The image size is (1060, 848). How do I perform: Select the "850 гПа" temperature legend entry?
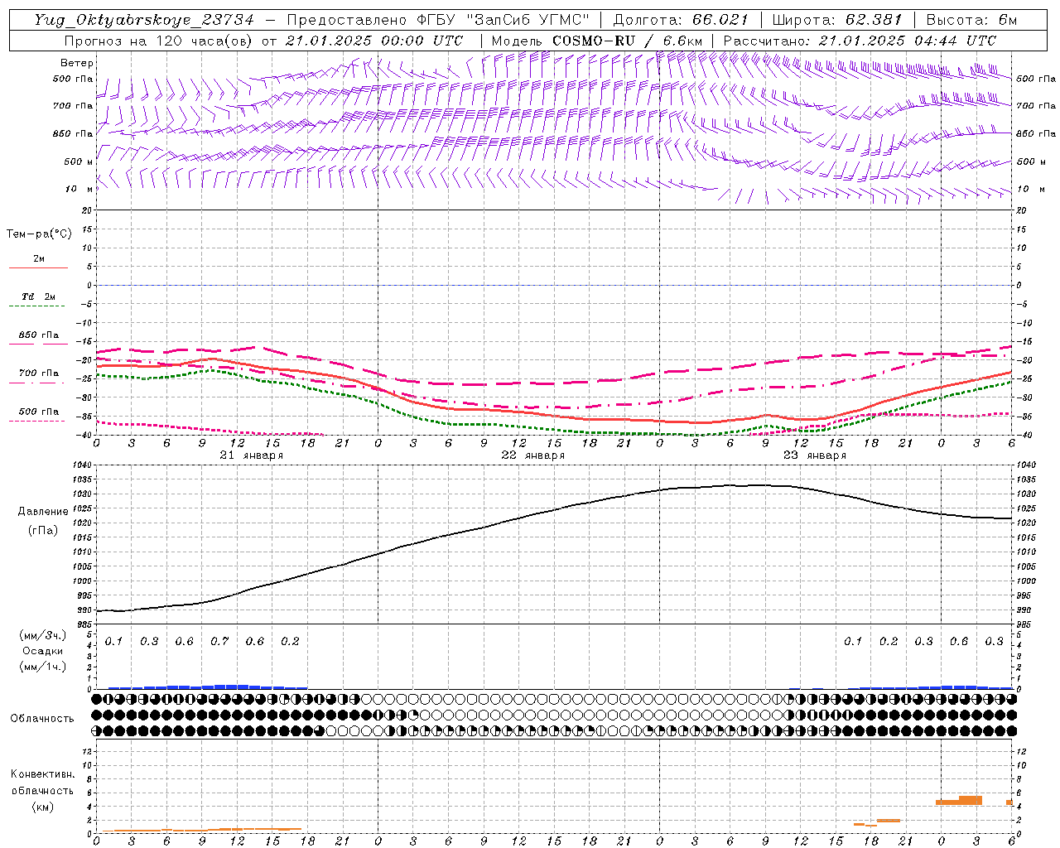click(x=39, y=335)
